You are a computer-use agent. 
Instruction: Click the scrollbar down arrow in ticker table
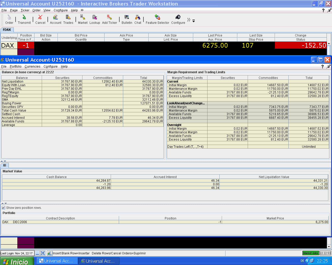click(329, 247)
